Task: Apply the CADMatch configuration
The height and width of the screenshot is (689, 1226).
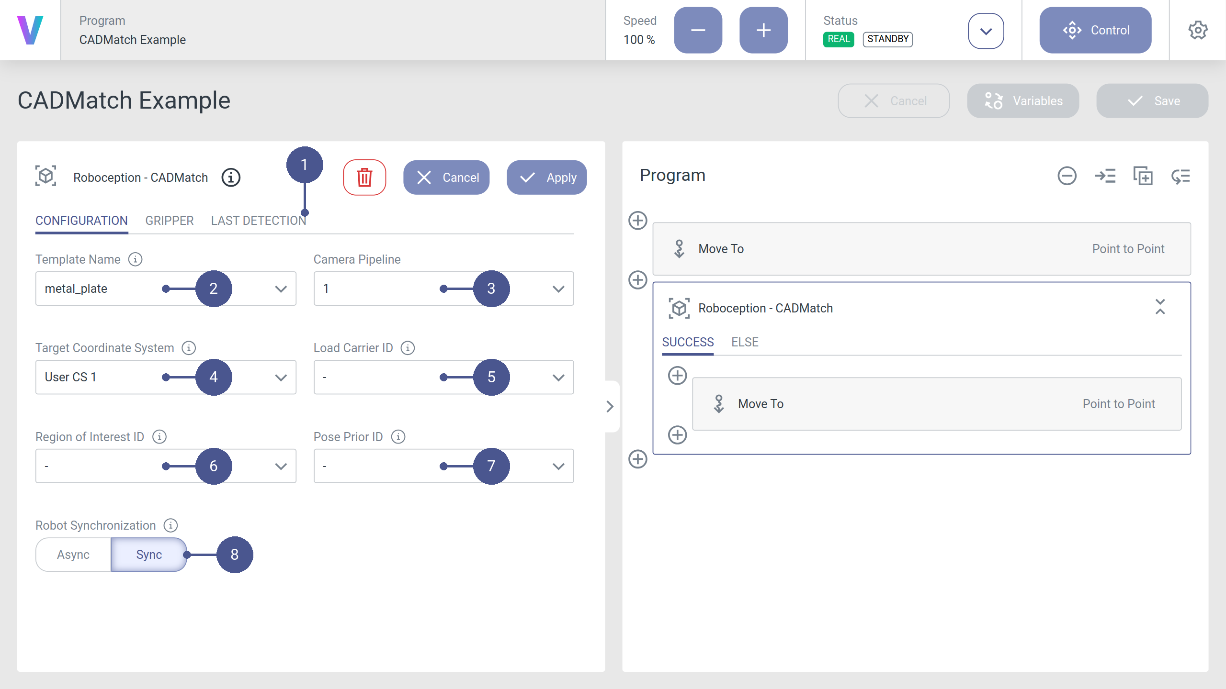Action: (x=547, y=178)
